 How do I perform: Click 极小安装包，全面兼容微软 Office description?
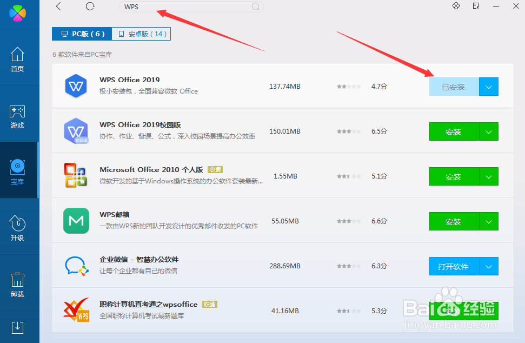(x=149, y=91)
